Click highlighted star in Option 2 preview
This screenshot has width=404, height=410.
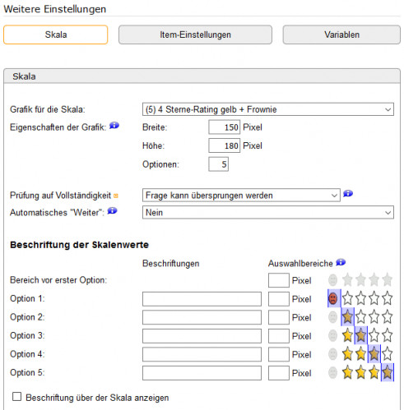coord(347,317)
